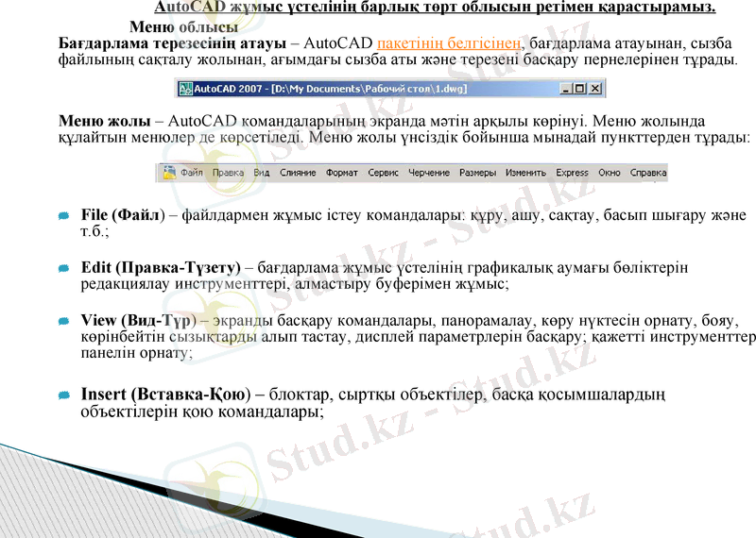The image size is (756, 538).
Task: Open the Окно menu
Action: coord(609,173)
